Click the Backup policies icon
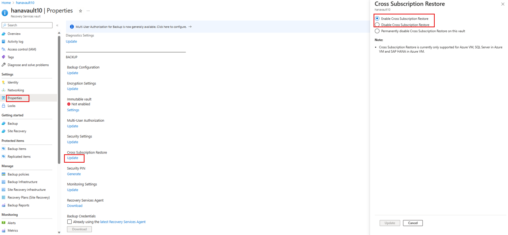 (4, 174)
